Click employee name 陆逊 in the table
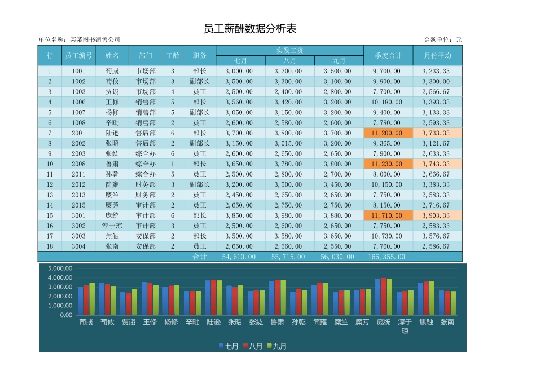Screen dimensions: 536x379 point(112,133)
